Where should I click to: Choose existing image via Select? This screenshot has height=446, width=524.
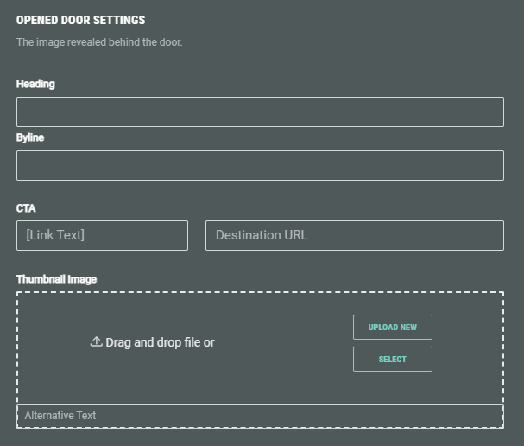coord(392,360)
